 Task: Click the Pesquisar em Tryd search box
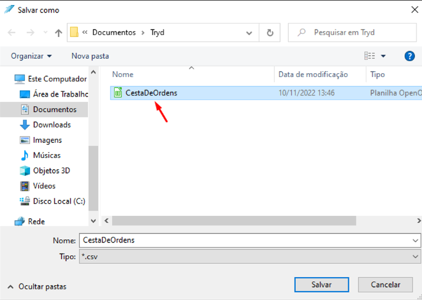(x=353, y=32)
